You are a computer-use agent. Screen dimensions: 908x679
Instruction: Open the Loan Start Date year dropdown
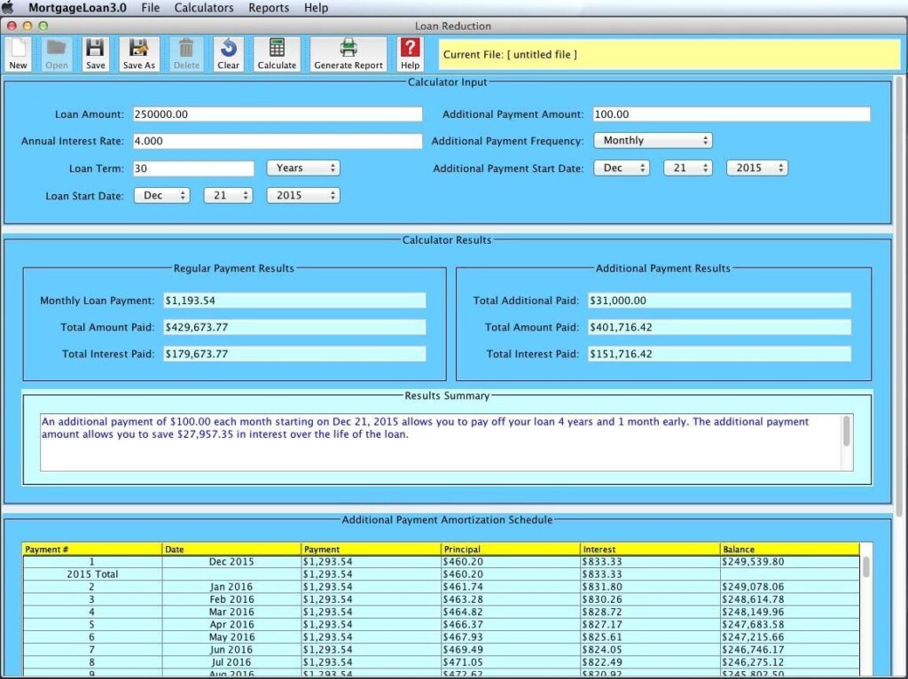point(303,196)
